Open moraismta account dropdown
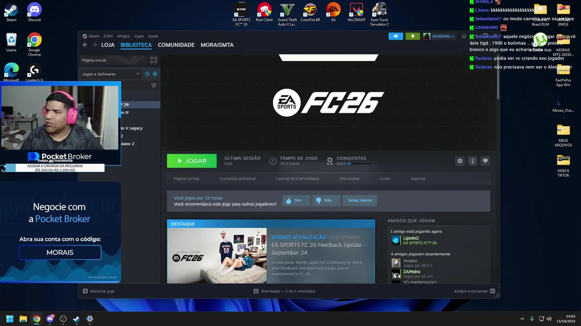Viewport: 581px width, 326px height. 439,36
